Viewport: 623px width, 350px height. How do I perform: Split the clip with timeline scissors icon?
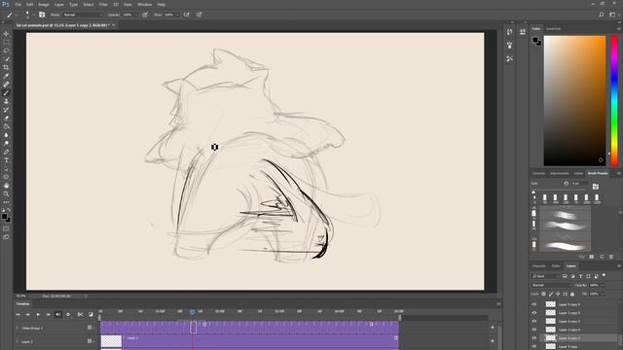80,315
